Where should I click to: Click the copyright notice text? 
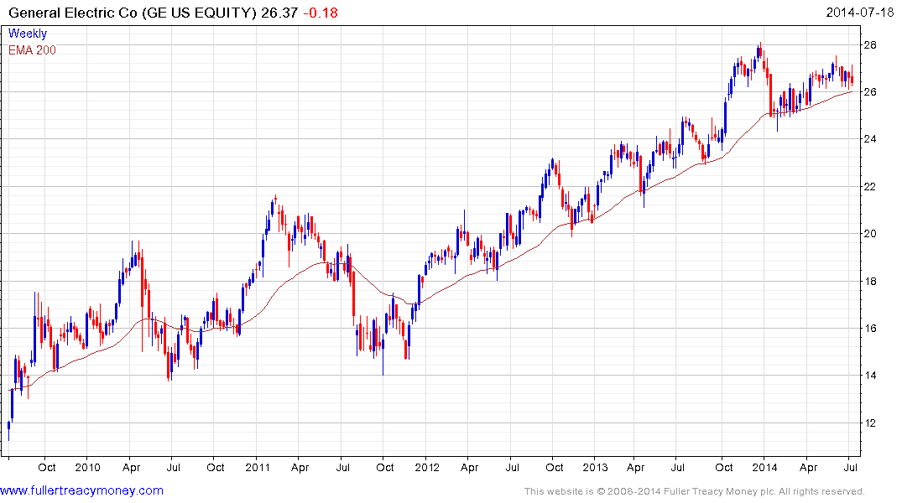(x=695, y=491)
